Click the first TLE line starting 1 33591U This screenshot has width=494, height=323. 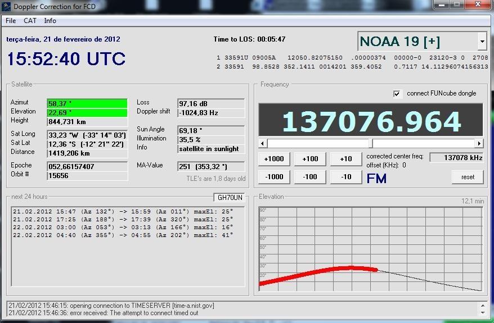(352, 57)
